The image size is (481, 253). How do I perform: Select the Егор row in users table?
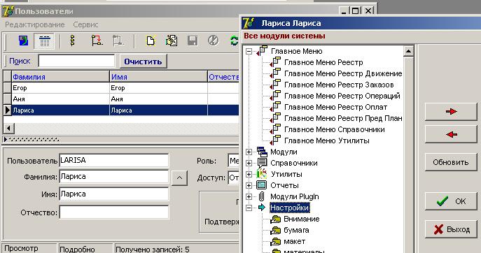pyautogui.click(x=121, y=88)
